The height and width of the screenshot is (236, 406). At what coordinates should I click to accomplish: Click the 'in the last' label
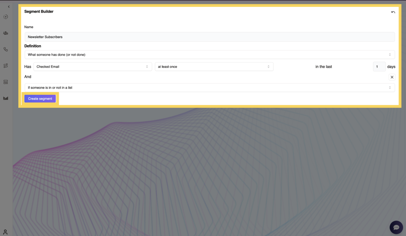324,67
